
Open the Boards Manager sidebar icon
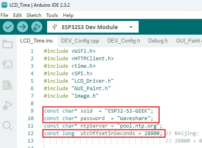coord(8,65)
